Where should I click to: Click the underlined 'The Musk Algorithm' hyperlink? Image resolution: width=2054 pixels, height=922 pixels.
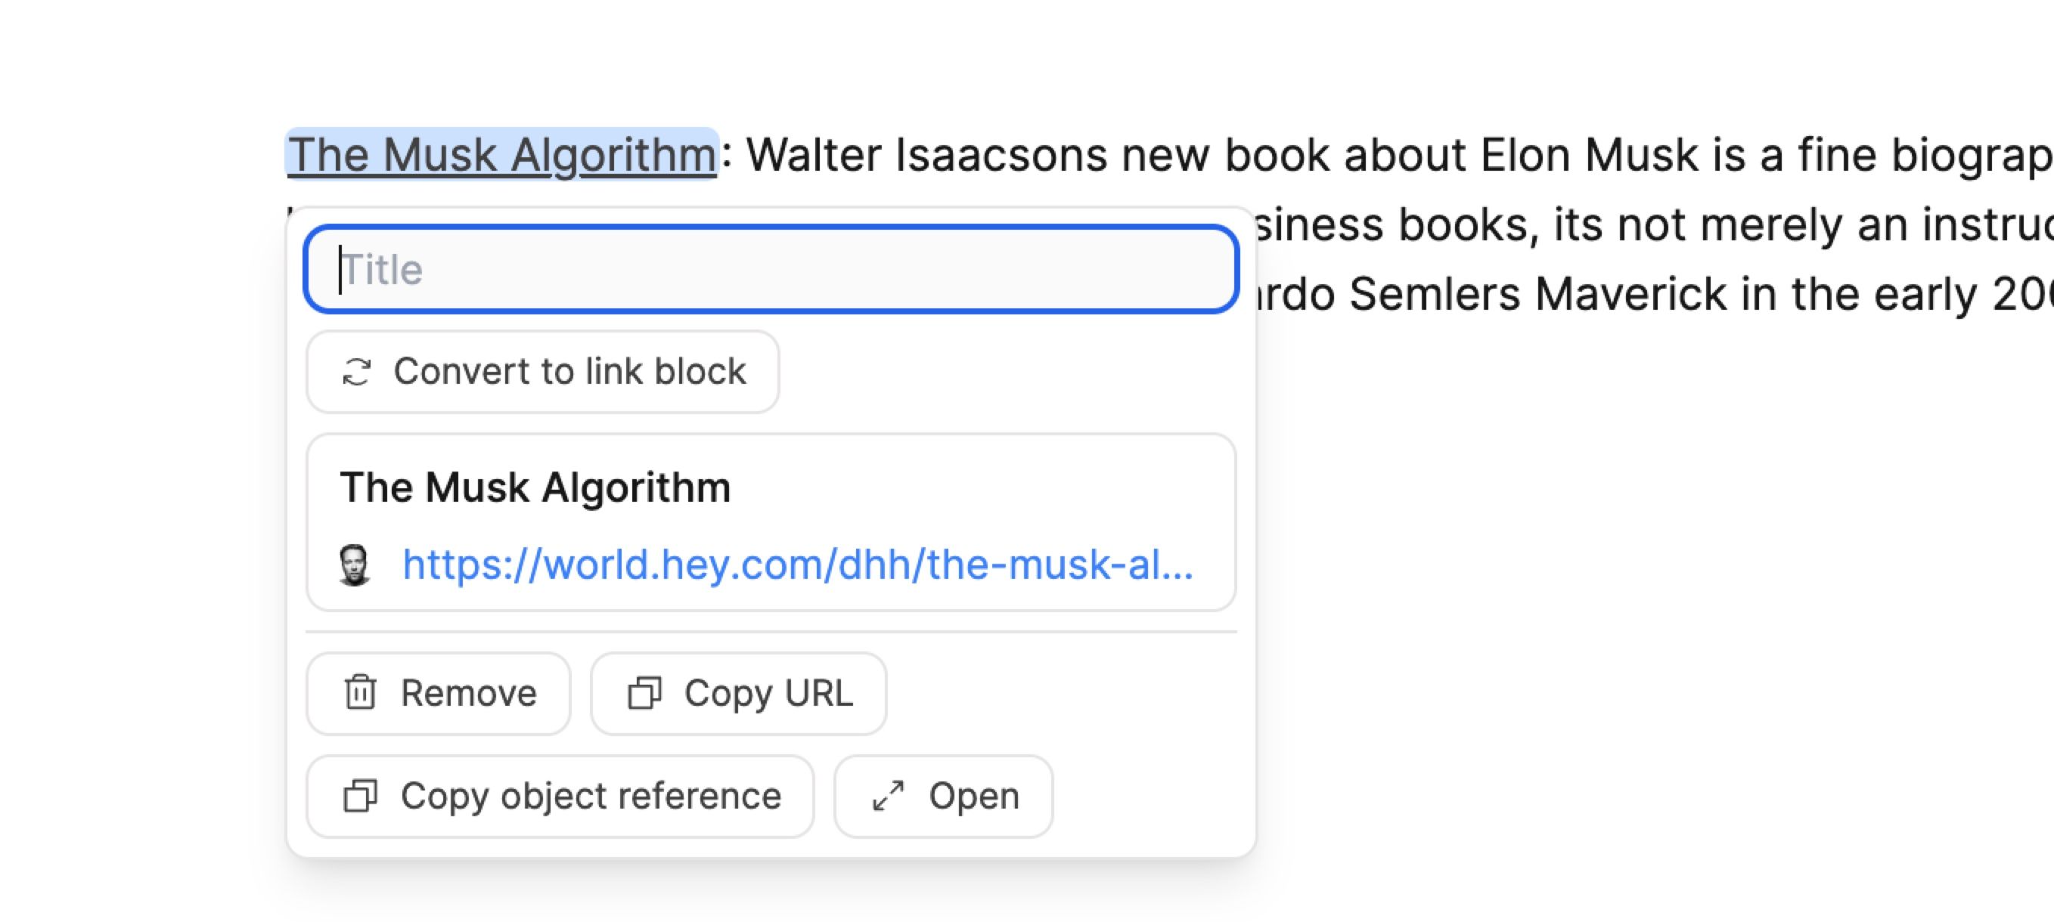click(502, 154)
